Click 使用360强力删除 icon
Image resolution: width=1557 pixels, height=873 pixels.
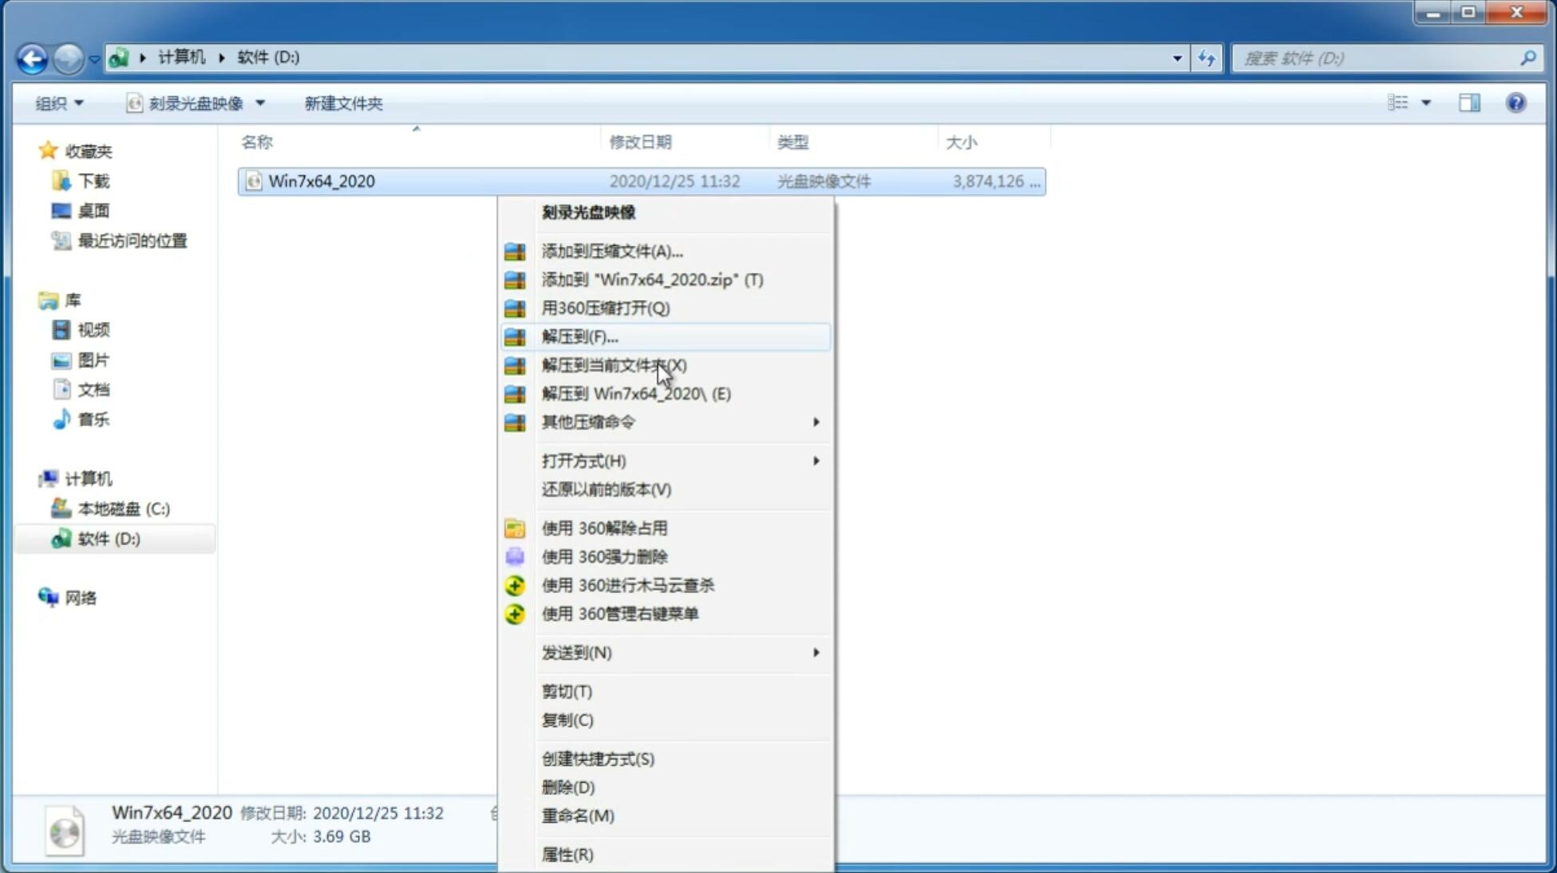click(515, 556)
